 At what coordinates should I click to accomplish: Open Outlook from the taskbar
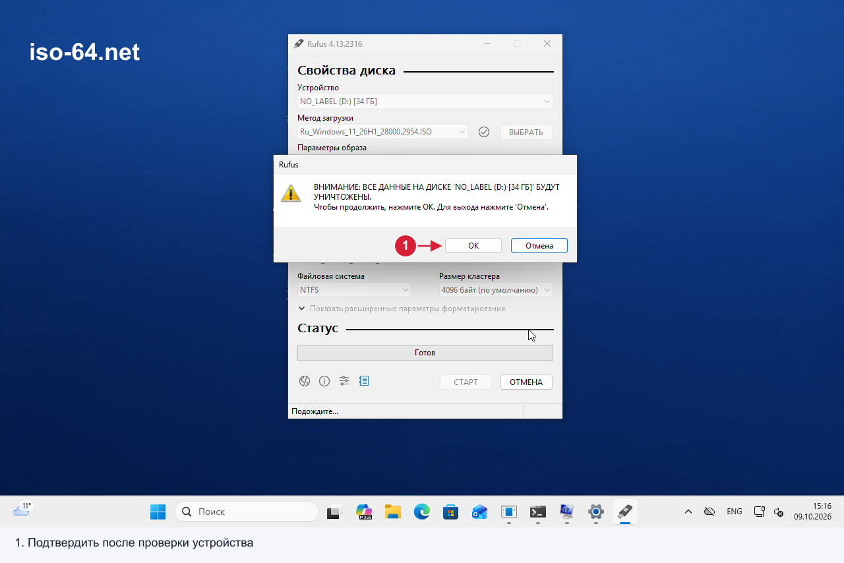point(480,512)
